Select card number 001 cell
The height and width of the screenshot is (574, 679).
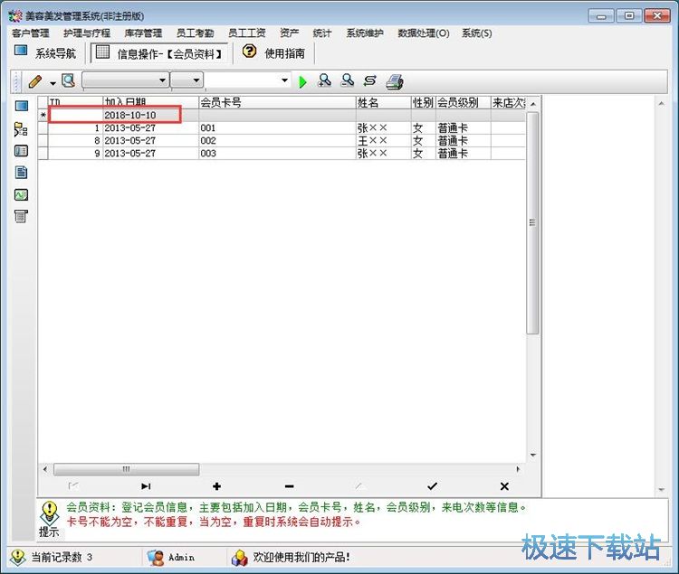point(277,128)
